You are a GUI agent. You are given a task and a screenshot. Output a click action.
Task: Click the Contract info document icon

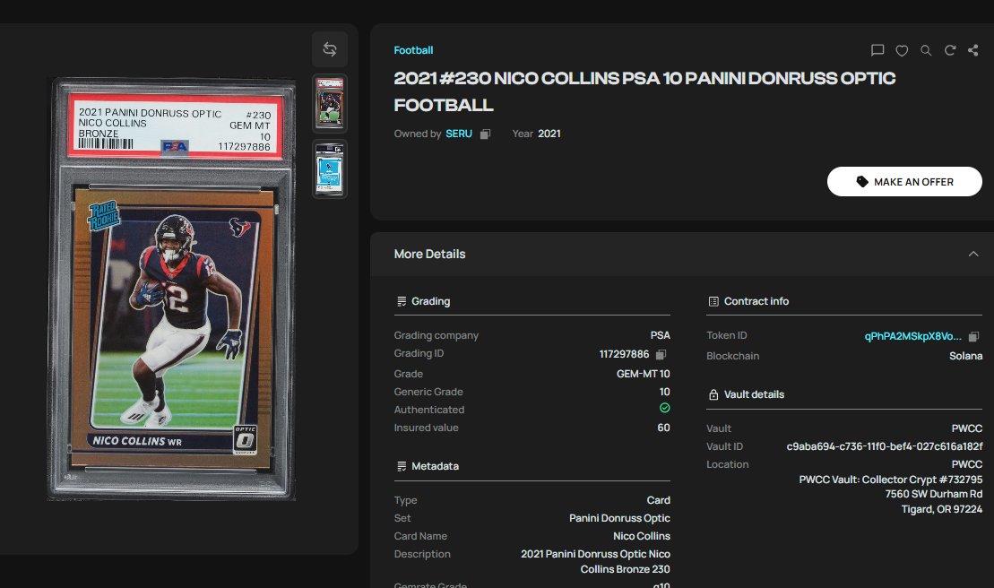pos(713,301)
